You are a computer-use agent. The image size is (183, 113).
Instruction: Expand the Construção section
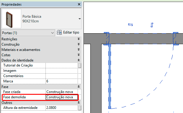point(79,44)
